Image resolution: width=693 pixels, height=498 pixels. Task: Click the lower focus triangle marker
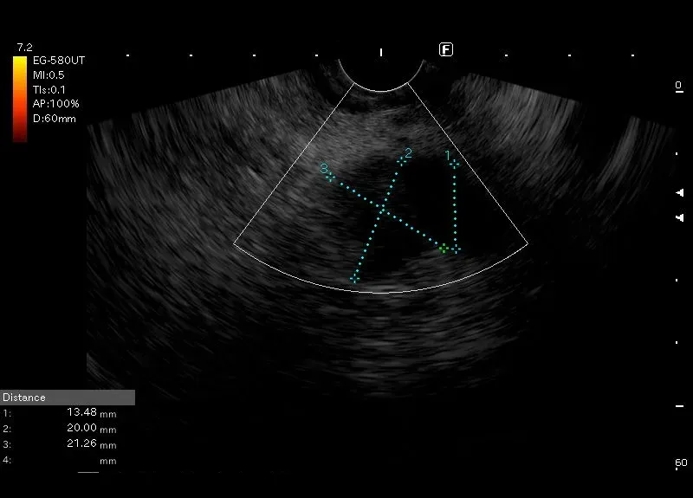tap(679, 217)
